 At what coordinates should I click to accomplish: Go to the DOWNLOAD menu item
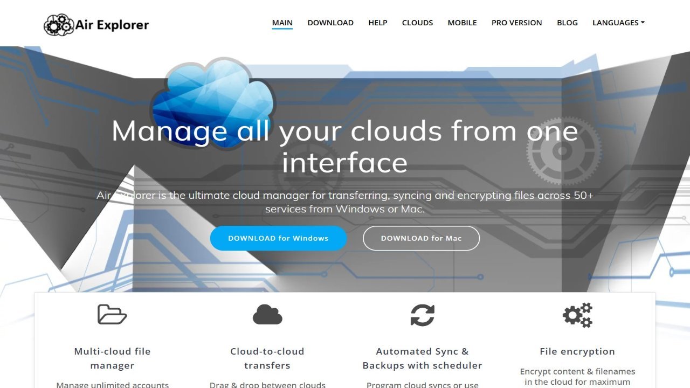330,23
